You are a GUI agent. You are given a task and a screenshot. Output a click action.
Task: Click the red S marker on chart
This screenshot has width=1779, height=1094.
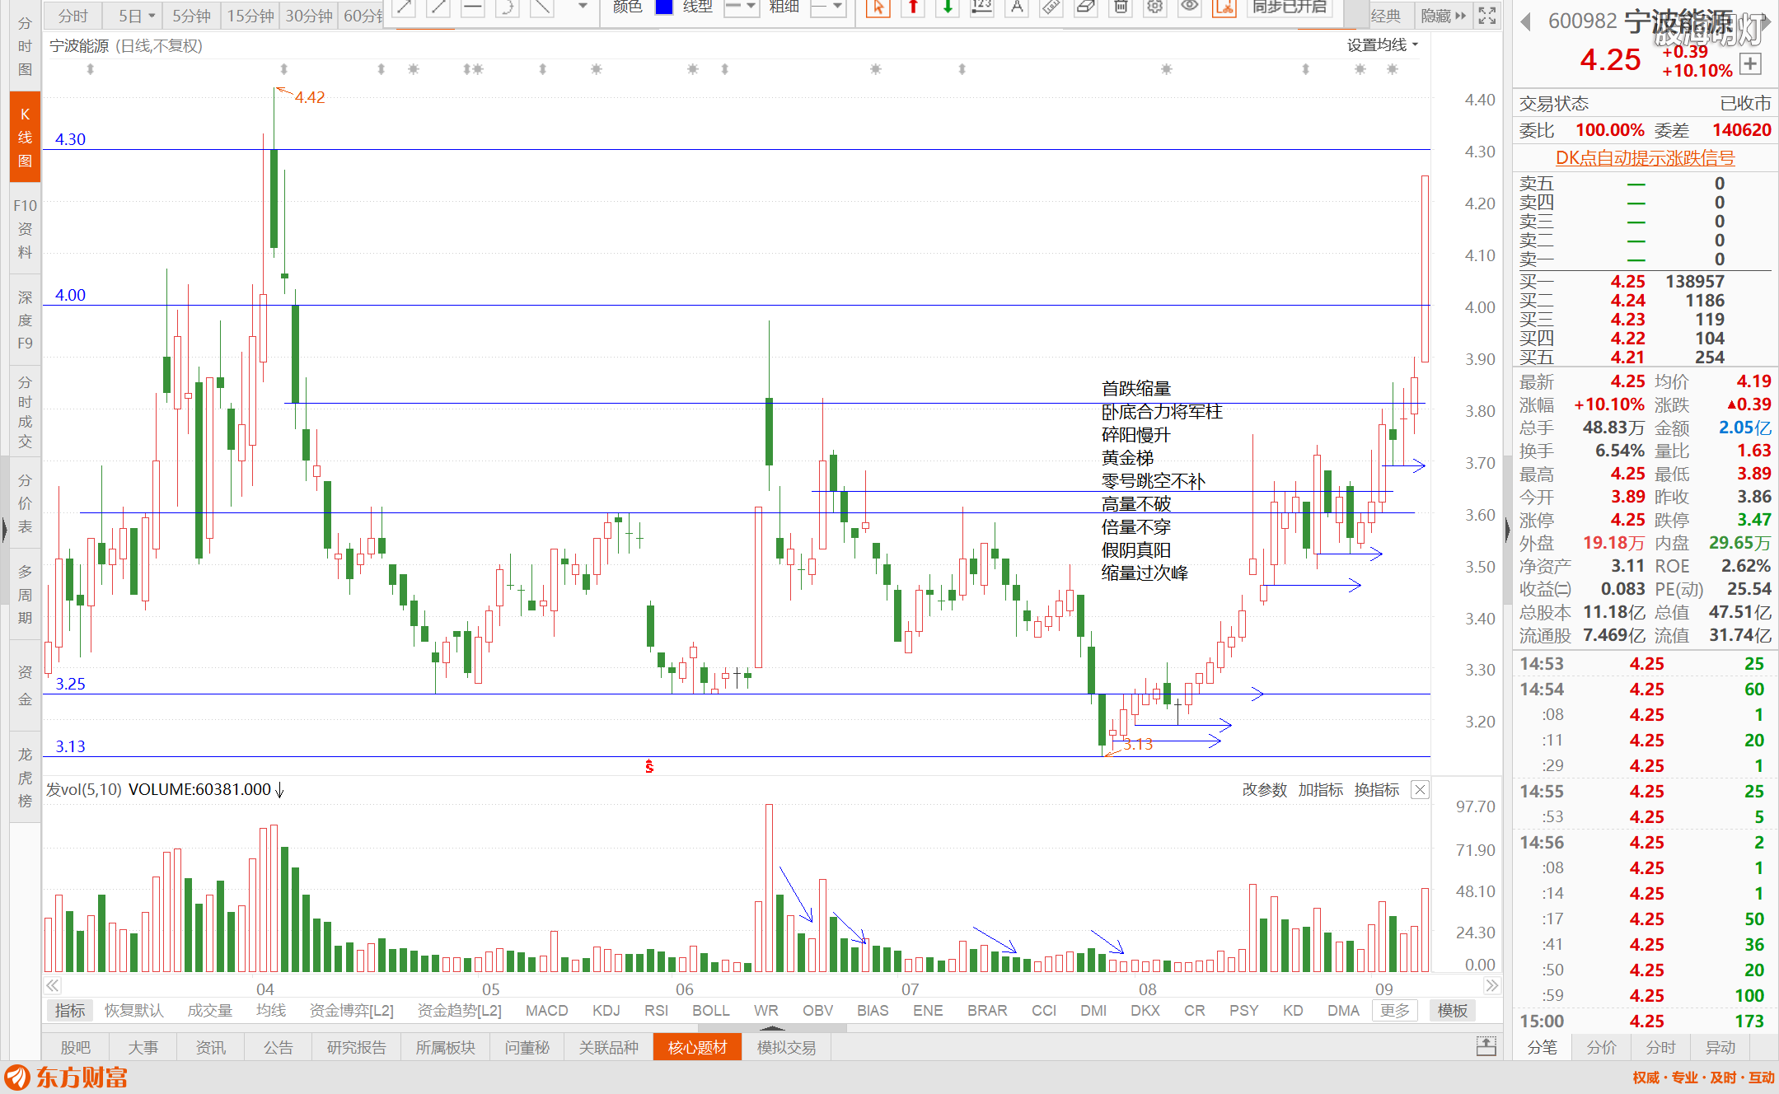(649, 767)
